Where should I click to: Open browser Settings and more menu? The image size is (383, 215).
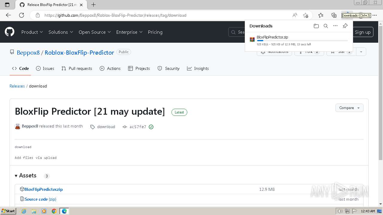(375, 15)
